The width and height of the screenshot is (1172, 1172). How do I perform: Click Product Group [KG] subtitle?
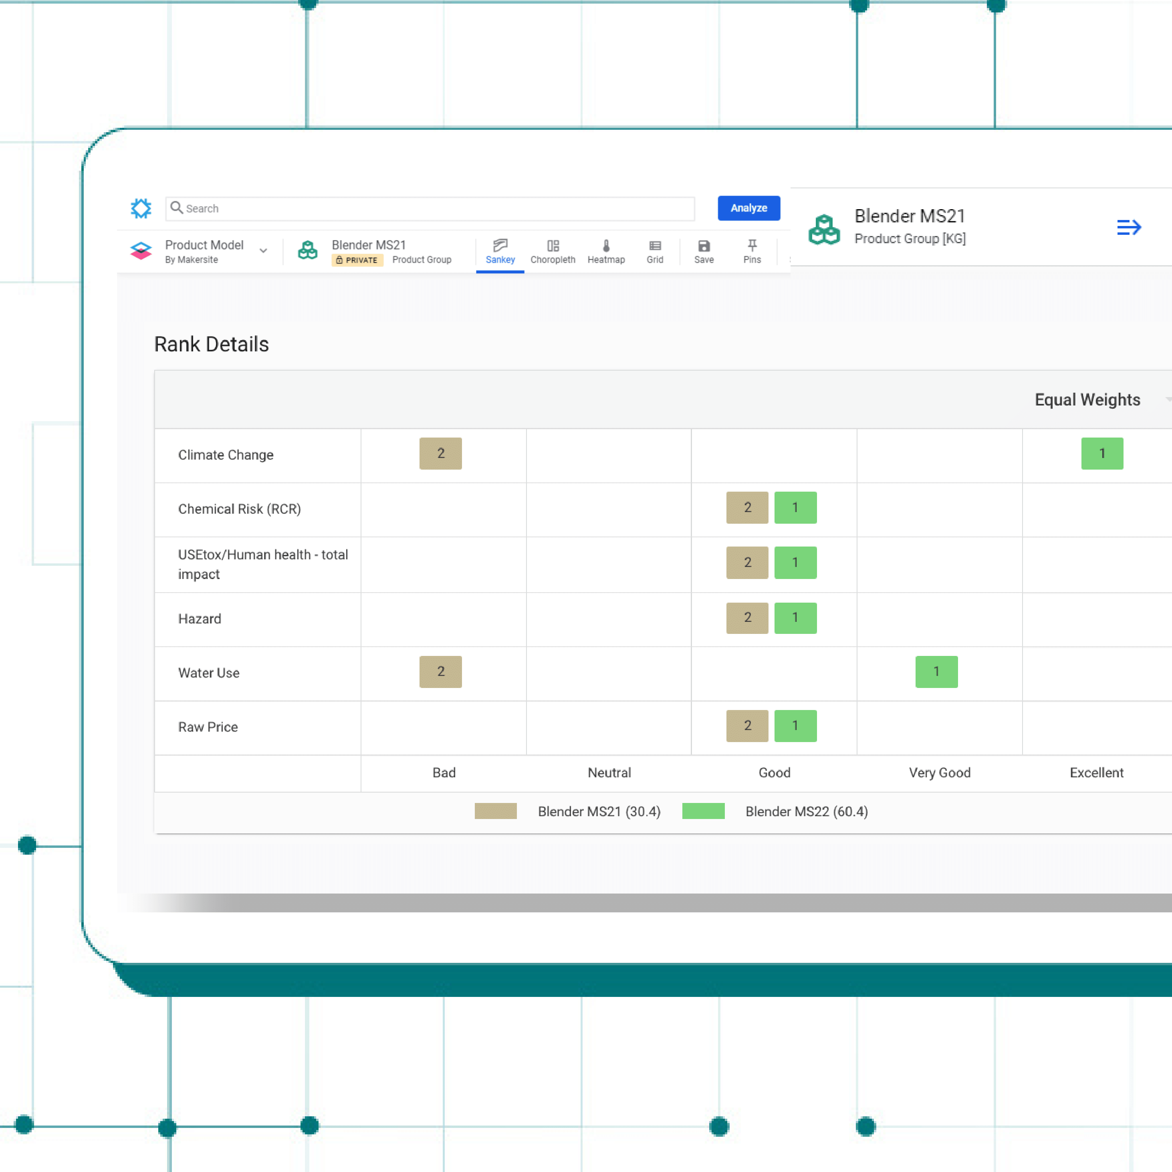pyautogui.click(x=910, y=239)
